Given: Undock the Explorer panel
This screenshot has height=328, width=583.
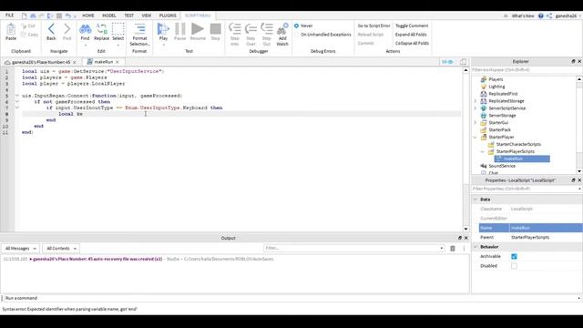Looking at the screenshot, I should click(573, 61).
